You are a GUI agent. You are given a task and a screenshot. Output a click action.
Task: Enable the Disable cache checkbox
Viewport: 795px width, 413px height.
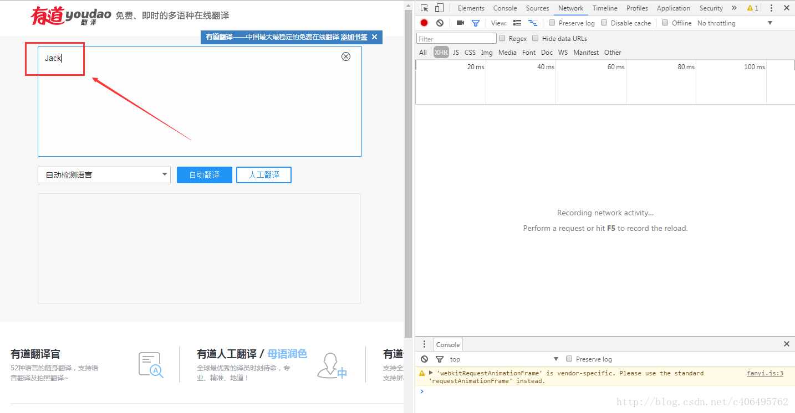pos(604,23)
